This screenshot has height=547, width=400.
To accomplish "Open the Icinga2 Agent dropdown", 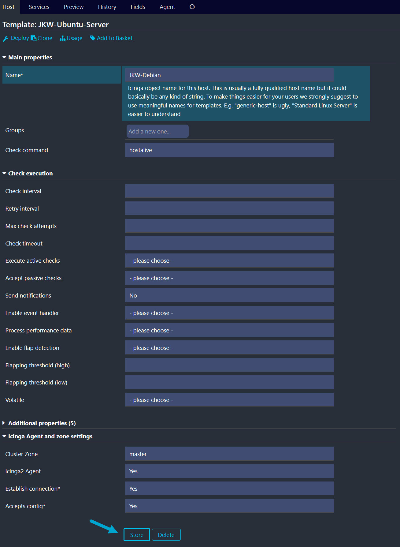I will (x=229, y=471).
